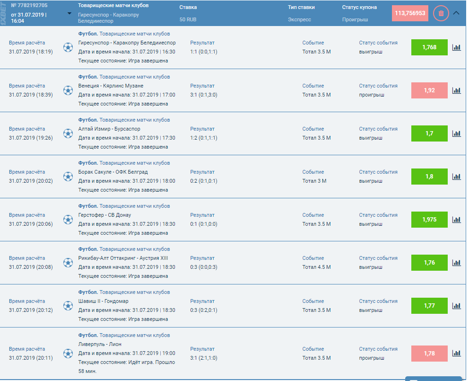Click the red 1,78 odds box
Image resolution: width=469 pixels, height=381 pixels.
[x=429, y=354]
